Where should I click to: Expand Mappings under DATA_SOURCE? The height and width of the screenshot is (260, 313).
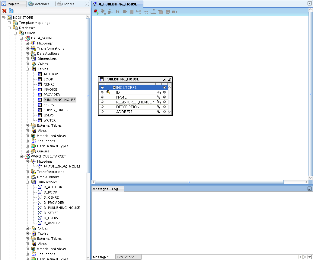click(x=27, y=44)
